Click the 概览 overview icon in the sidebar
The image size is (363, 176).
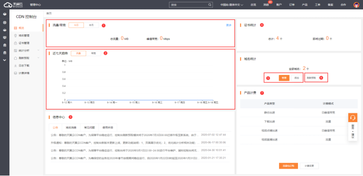pos(15,28)
